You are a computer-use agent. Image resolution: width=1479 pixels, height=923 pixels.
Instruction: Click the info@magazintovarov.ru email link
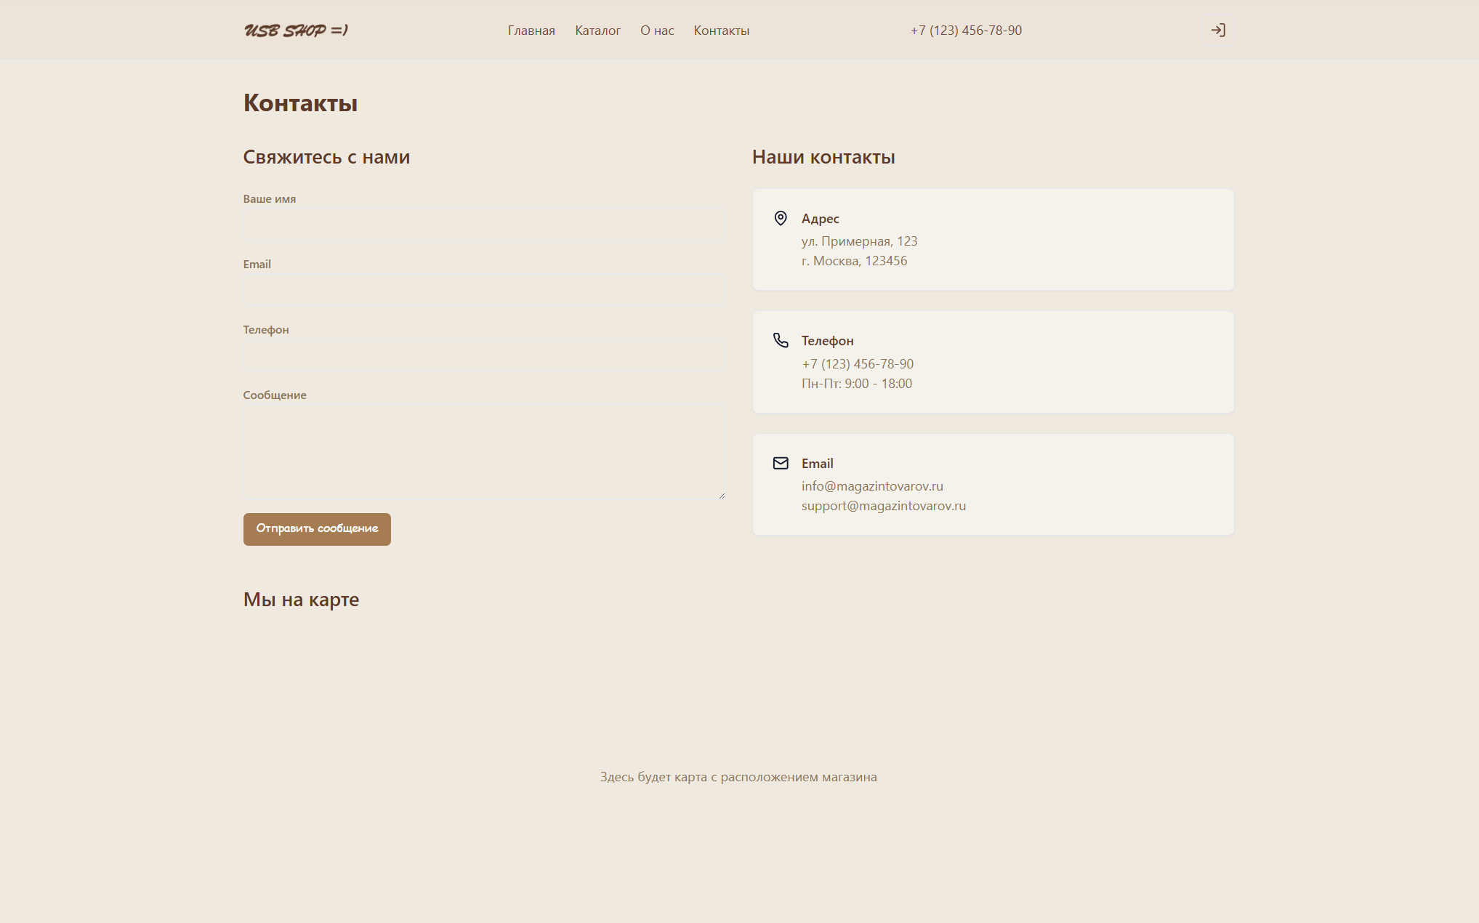coord(872,485)
